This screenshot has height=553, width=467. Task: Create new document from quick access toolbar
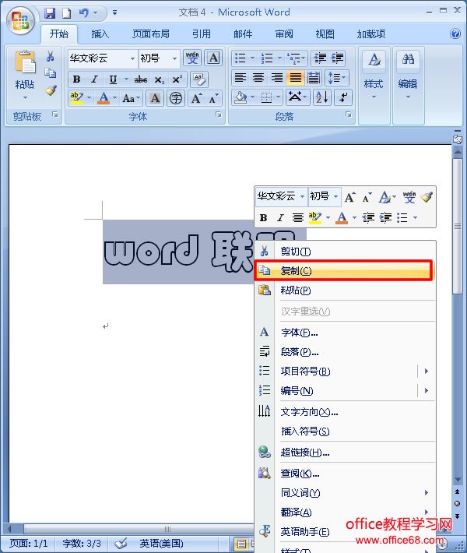(x=67, y=13)
